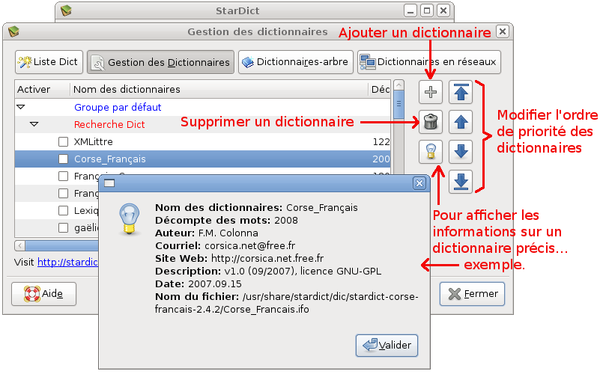Click horizontal scrollbar left arrow
The image size is (603, 374).
click(x=19, y=245)
